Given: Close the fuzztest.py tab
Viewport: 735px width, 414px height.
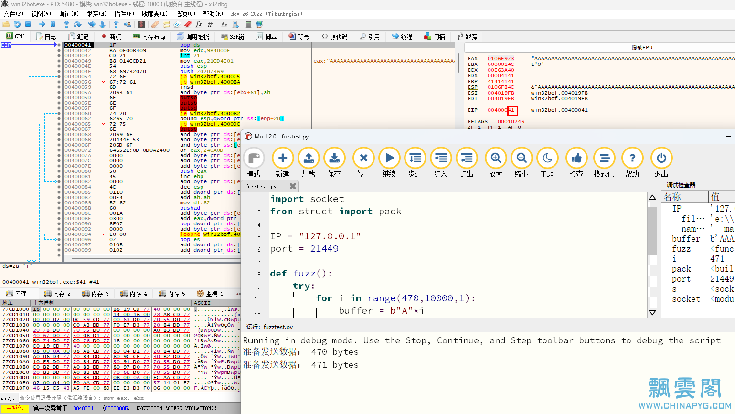Looking at the screenshot, I should tap(293, 186).
